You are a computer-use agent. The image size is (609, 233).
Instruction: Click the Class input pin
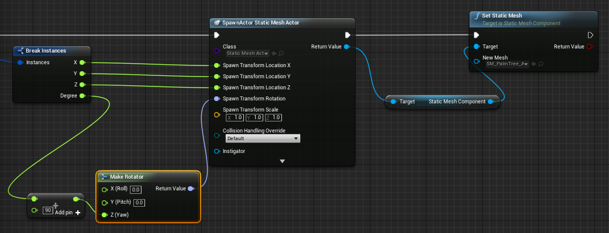[x=216, y=51]
